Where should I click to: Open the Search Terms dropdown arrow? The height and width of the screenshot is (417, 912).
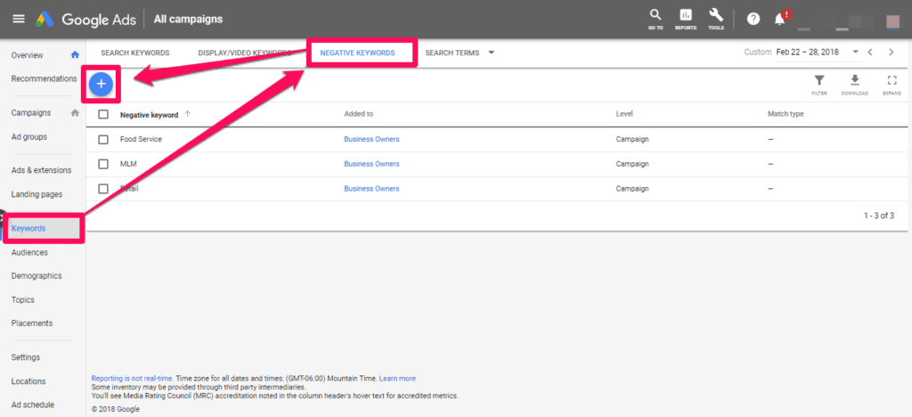tap(492, 53)
